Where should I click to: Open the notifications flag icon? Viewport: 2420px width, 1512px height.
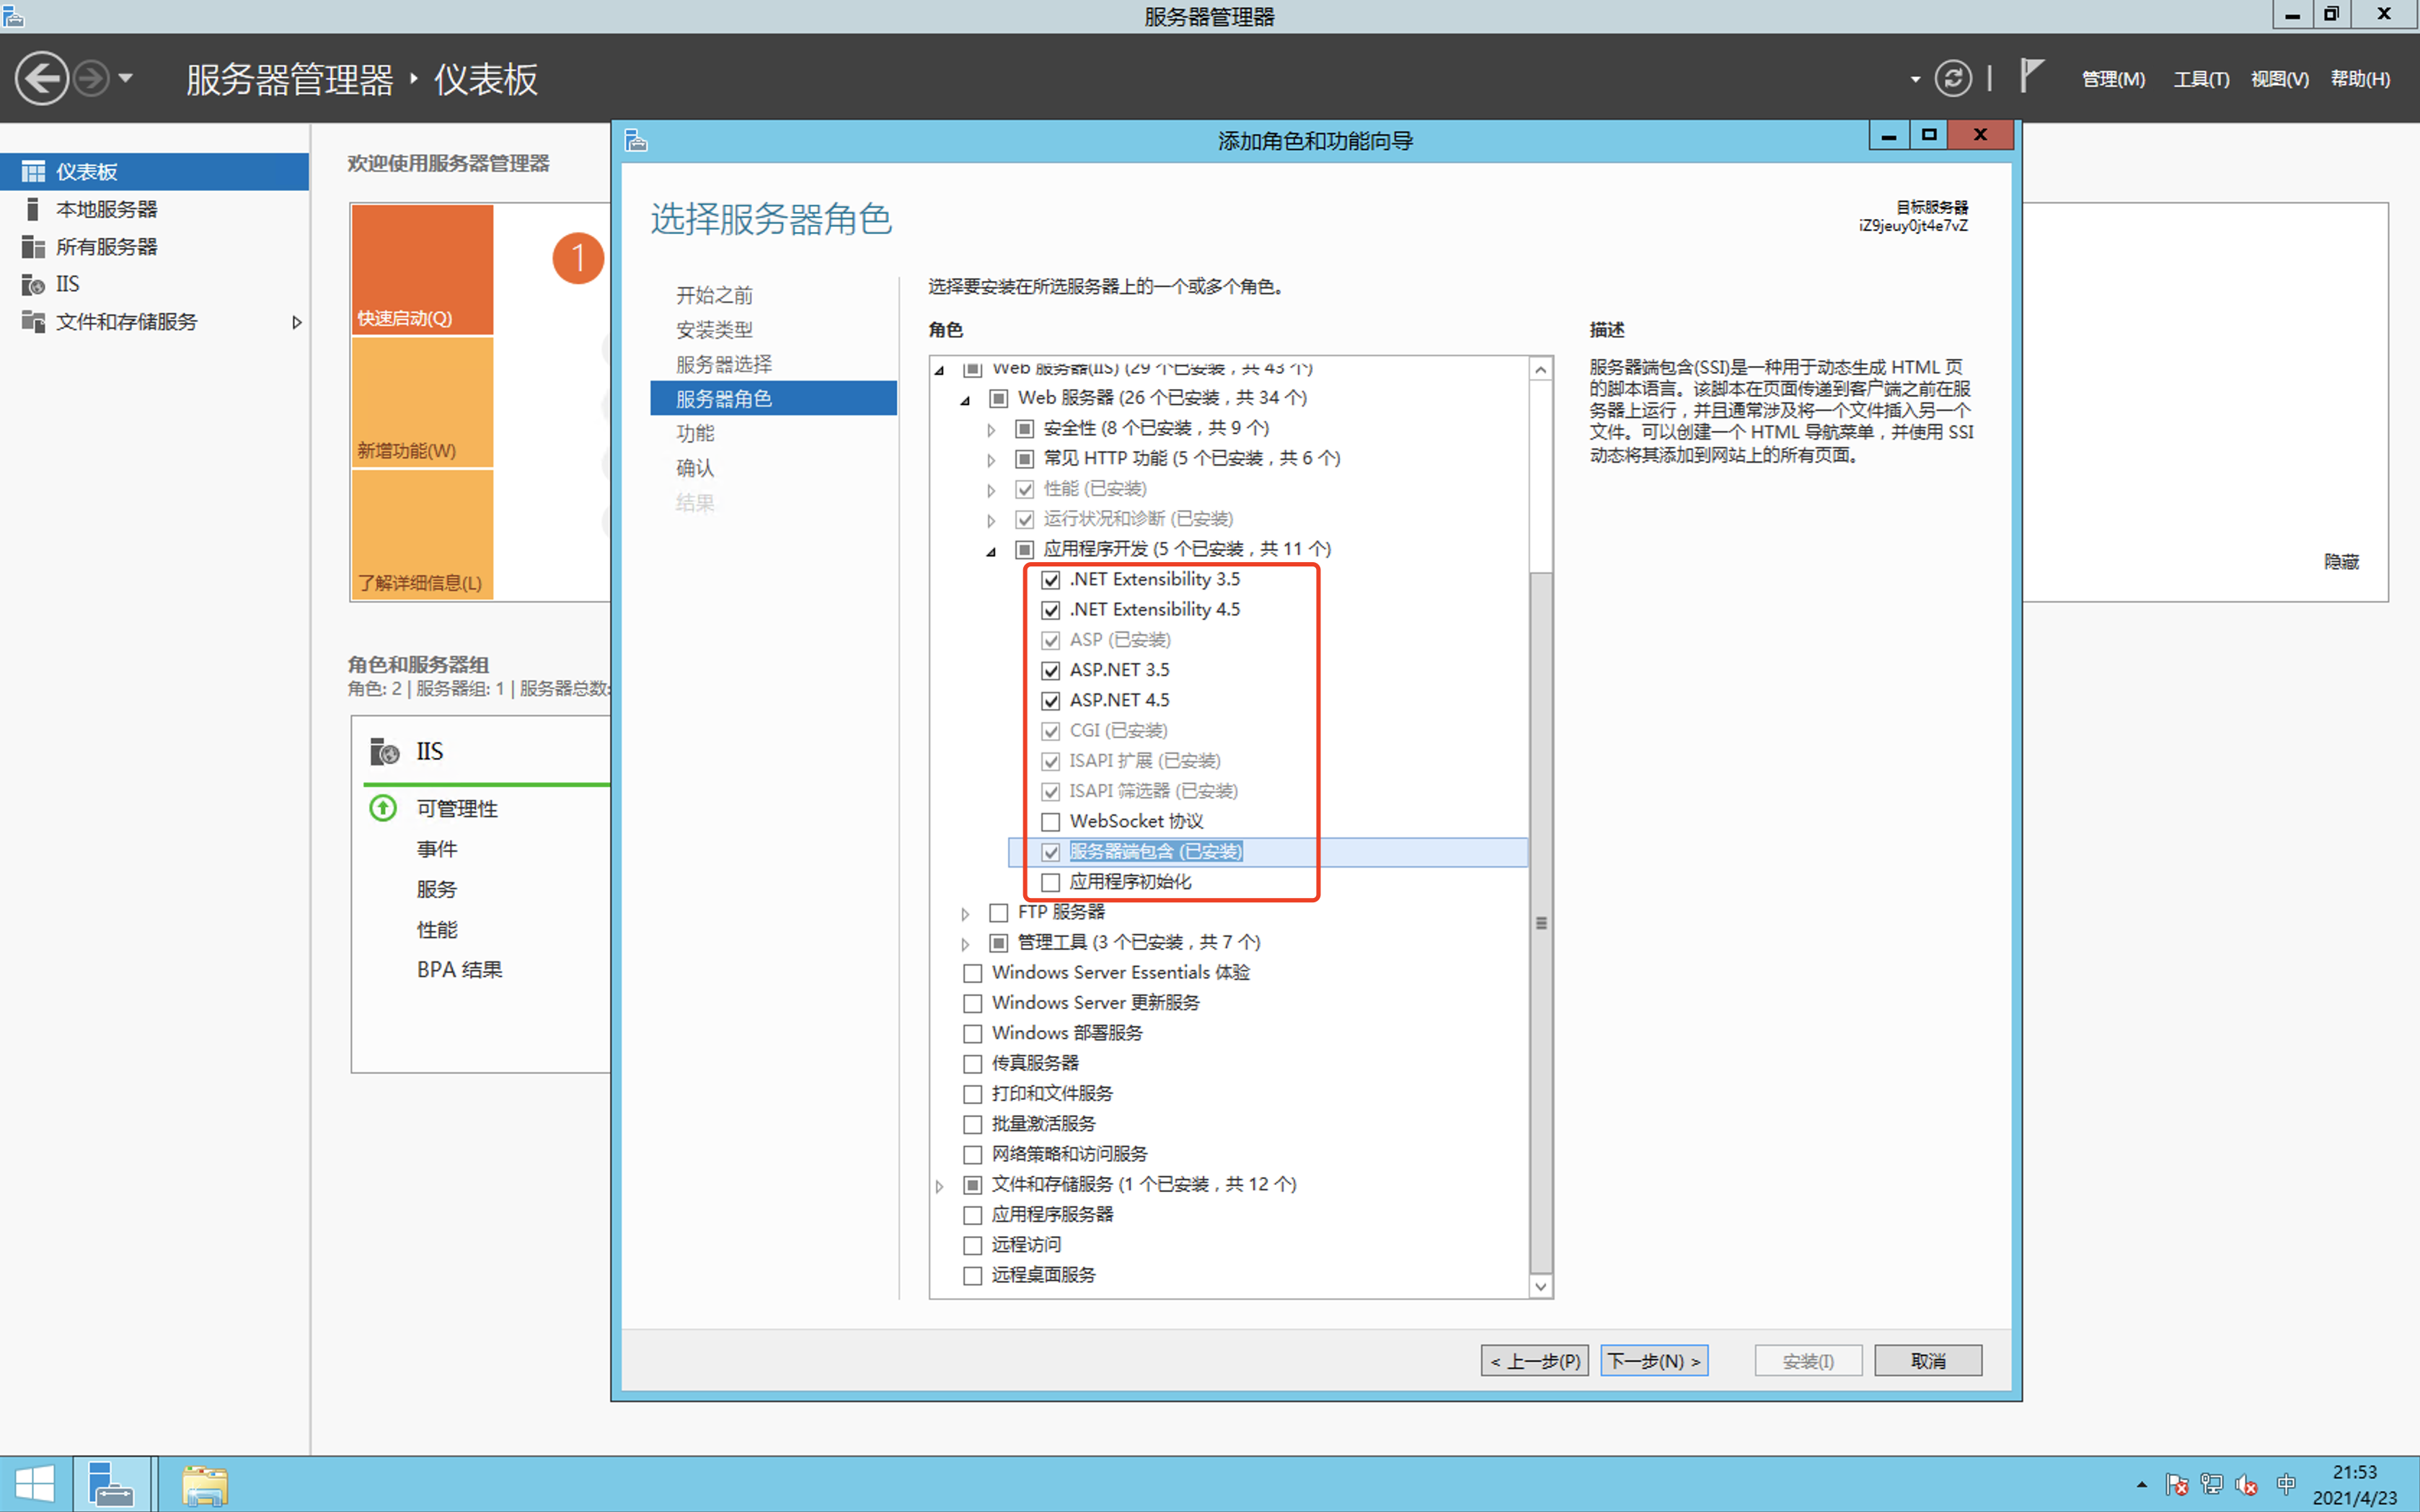click(2030, 76)
